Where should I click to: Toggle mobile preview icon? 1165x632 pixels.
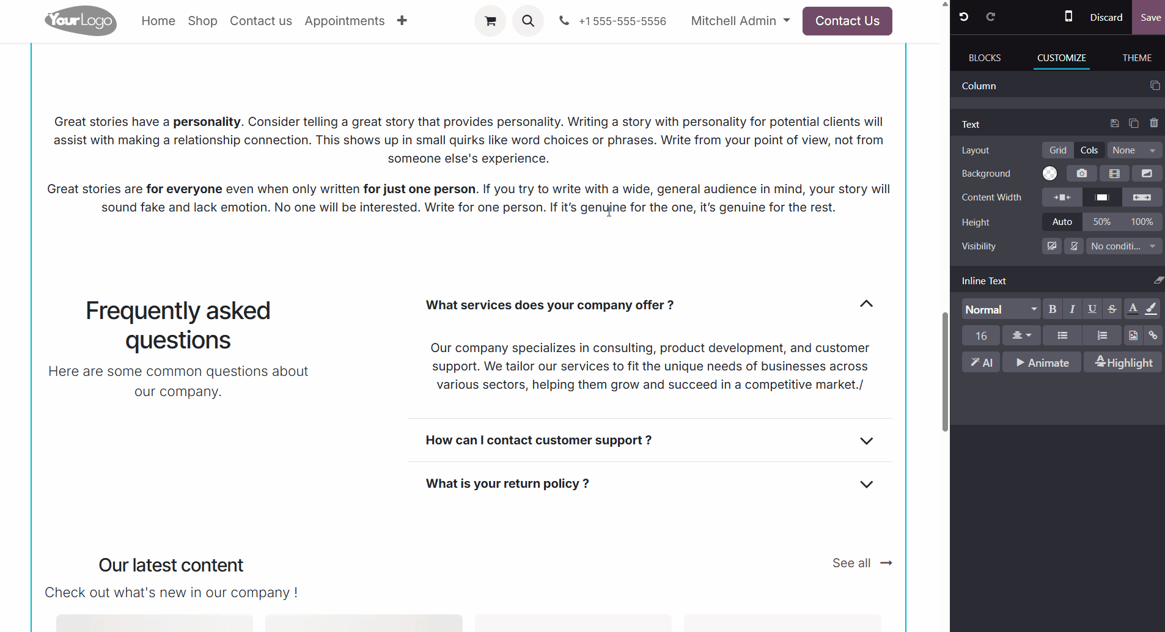coord(1068,17)
